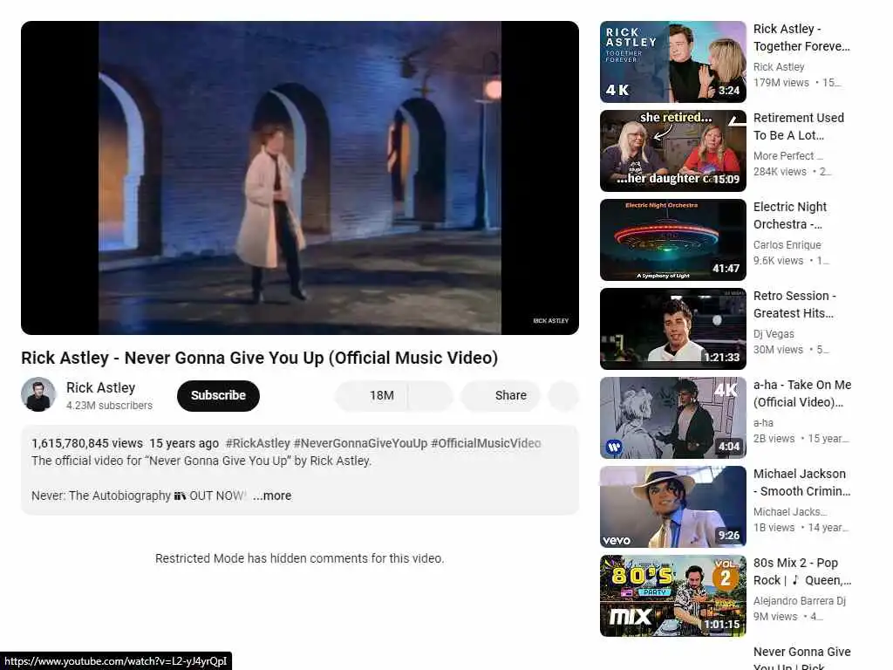This screenshot has height=670, width=893.
Task: Click '30M views' under Retro Session
Action: click(x=778, y=349)
